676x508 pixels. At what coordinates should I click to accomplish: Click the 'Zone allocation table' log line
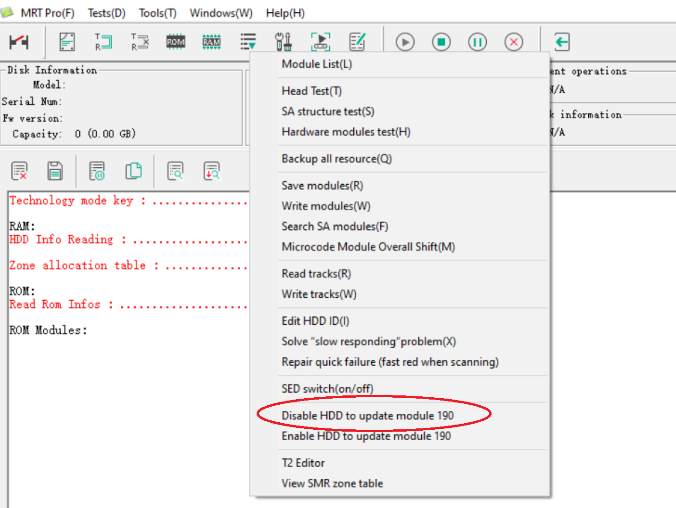click(129, 265)
